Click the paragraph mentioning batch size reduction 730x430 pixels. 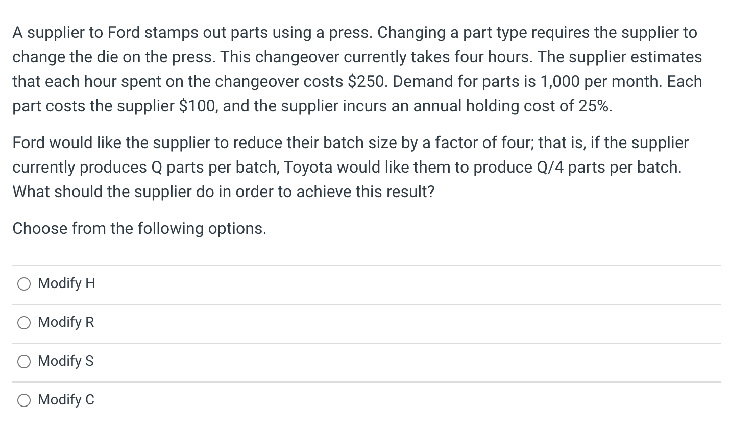point(351,167)
